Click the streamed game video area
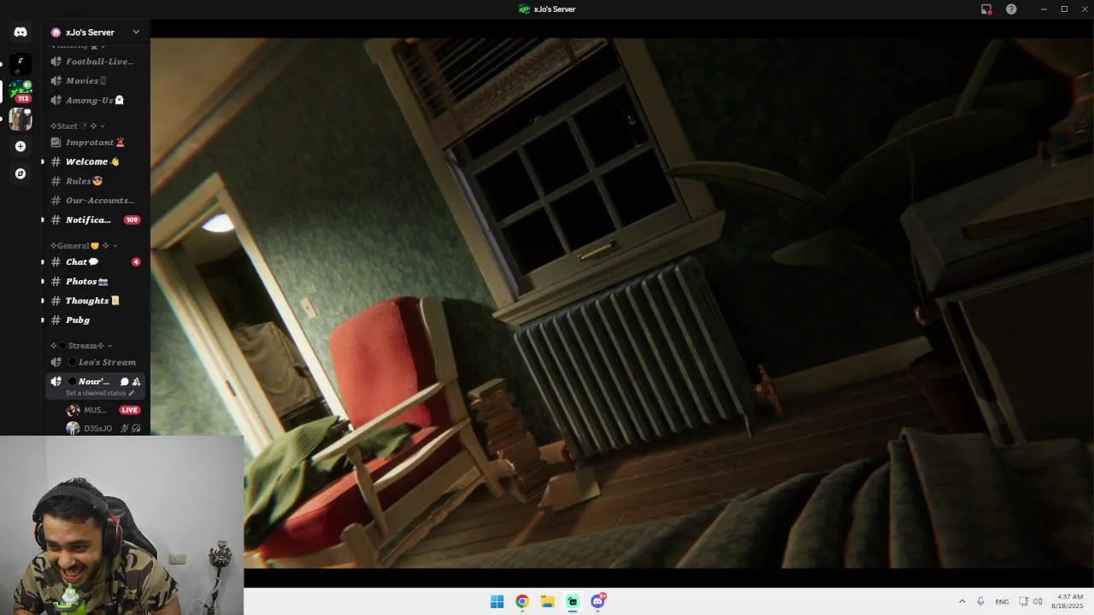This screenshot has width=1094, height=615. click(622, 303)
